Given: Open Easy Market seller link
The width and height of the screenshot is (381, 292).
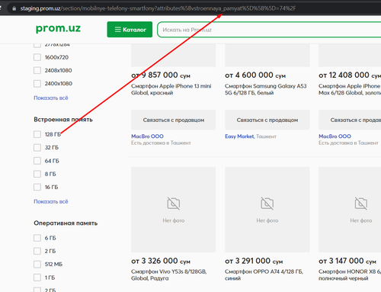Looking at the screenshot, I should 239,136.
